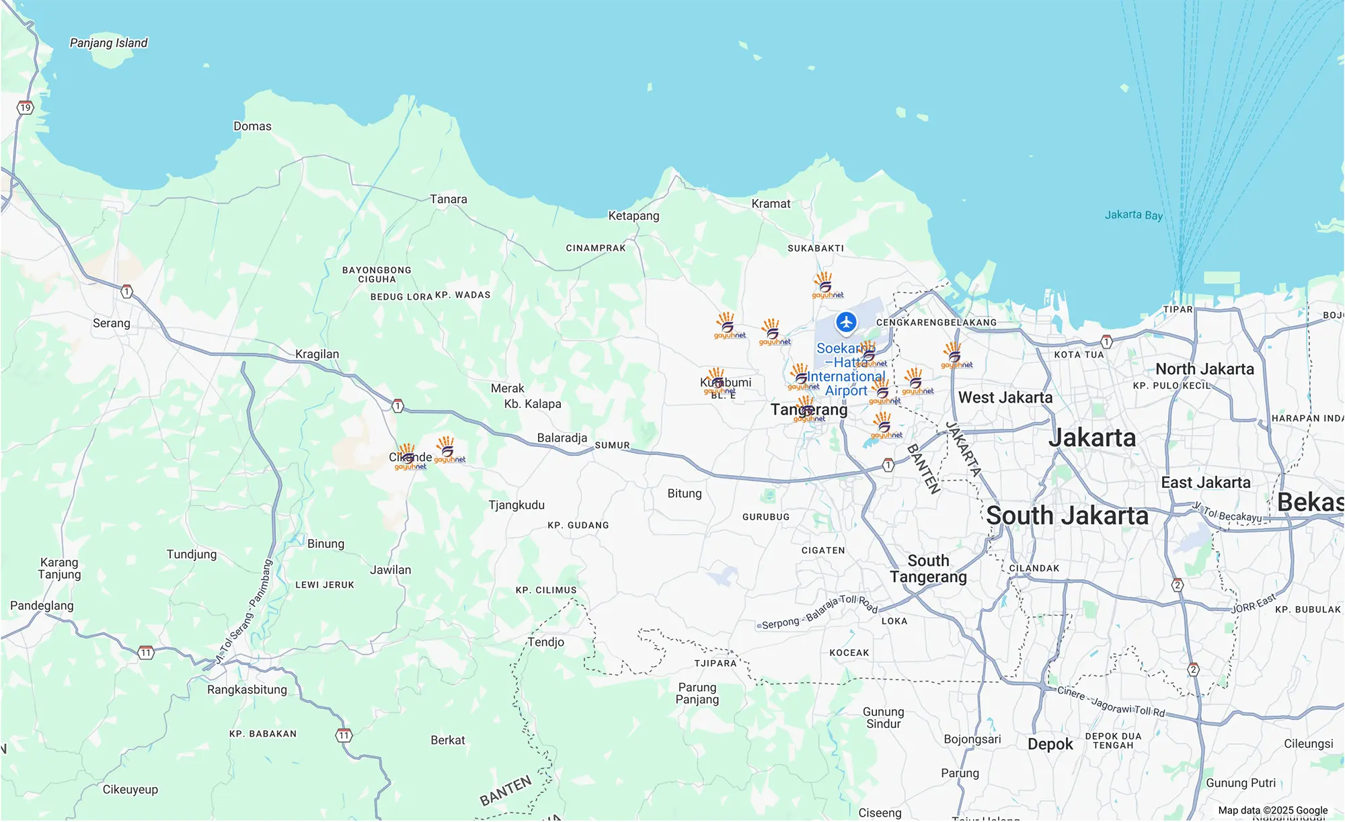Select the North Jakarta label

click(x=1204, y=369)
